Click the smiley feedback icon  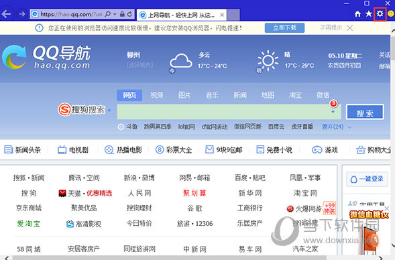(x=391, y=13)
